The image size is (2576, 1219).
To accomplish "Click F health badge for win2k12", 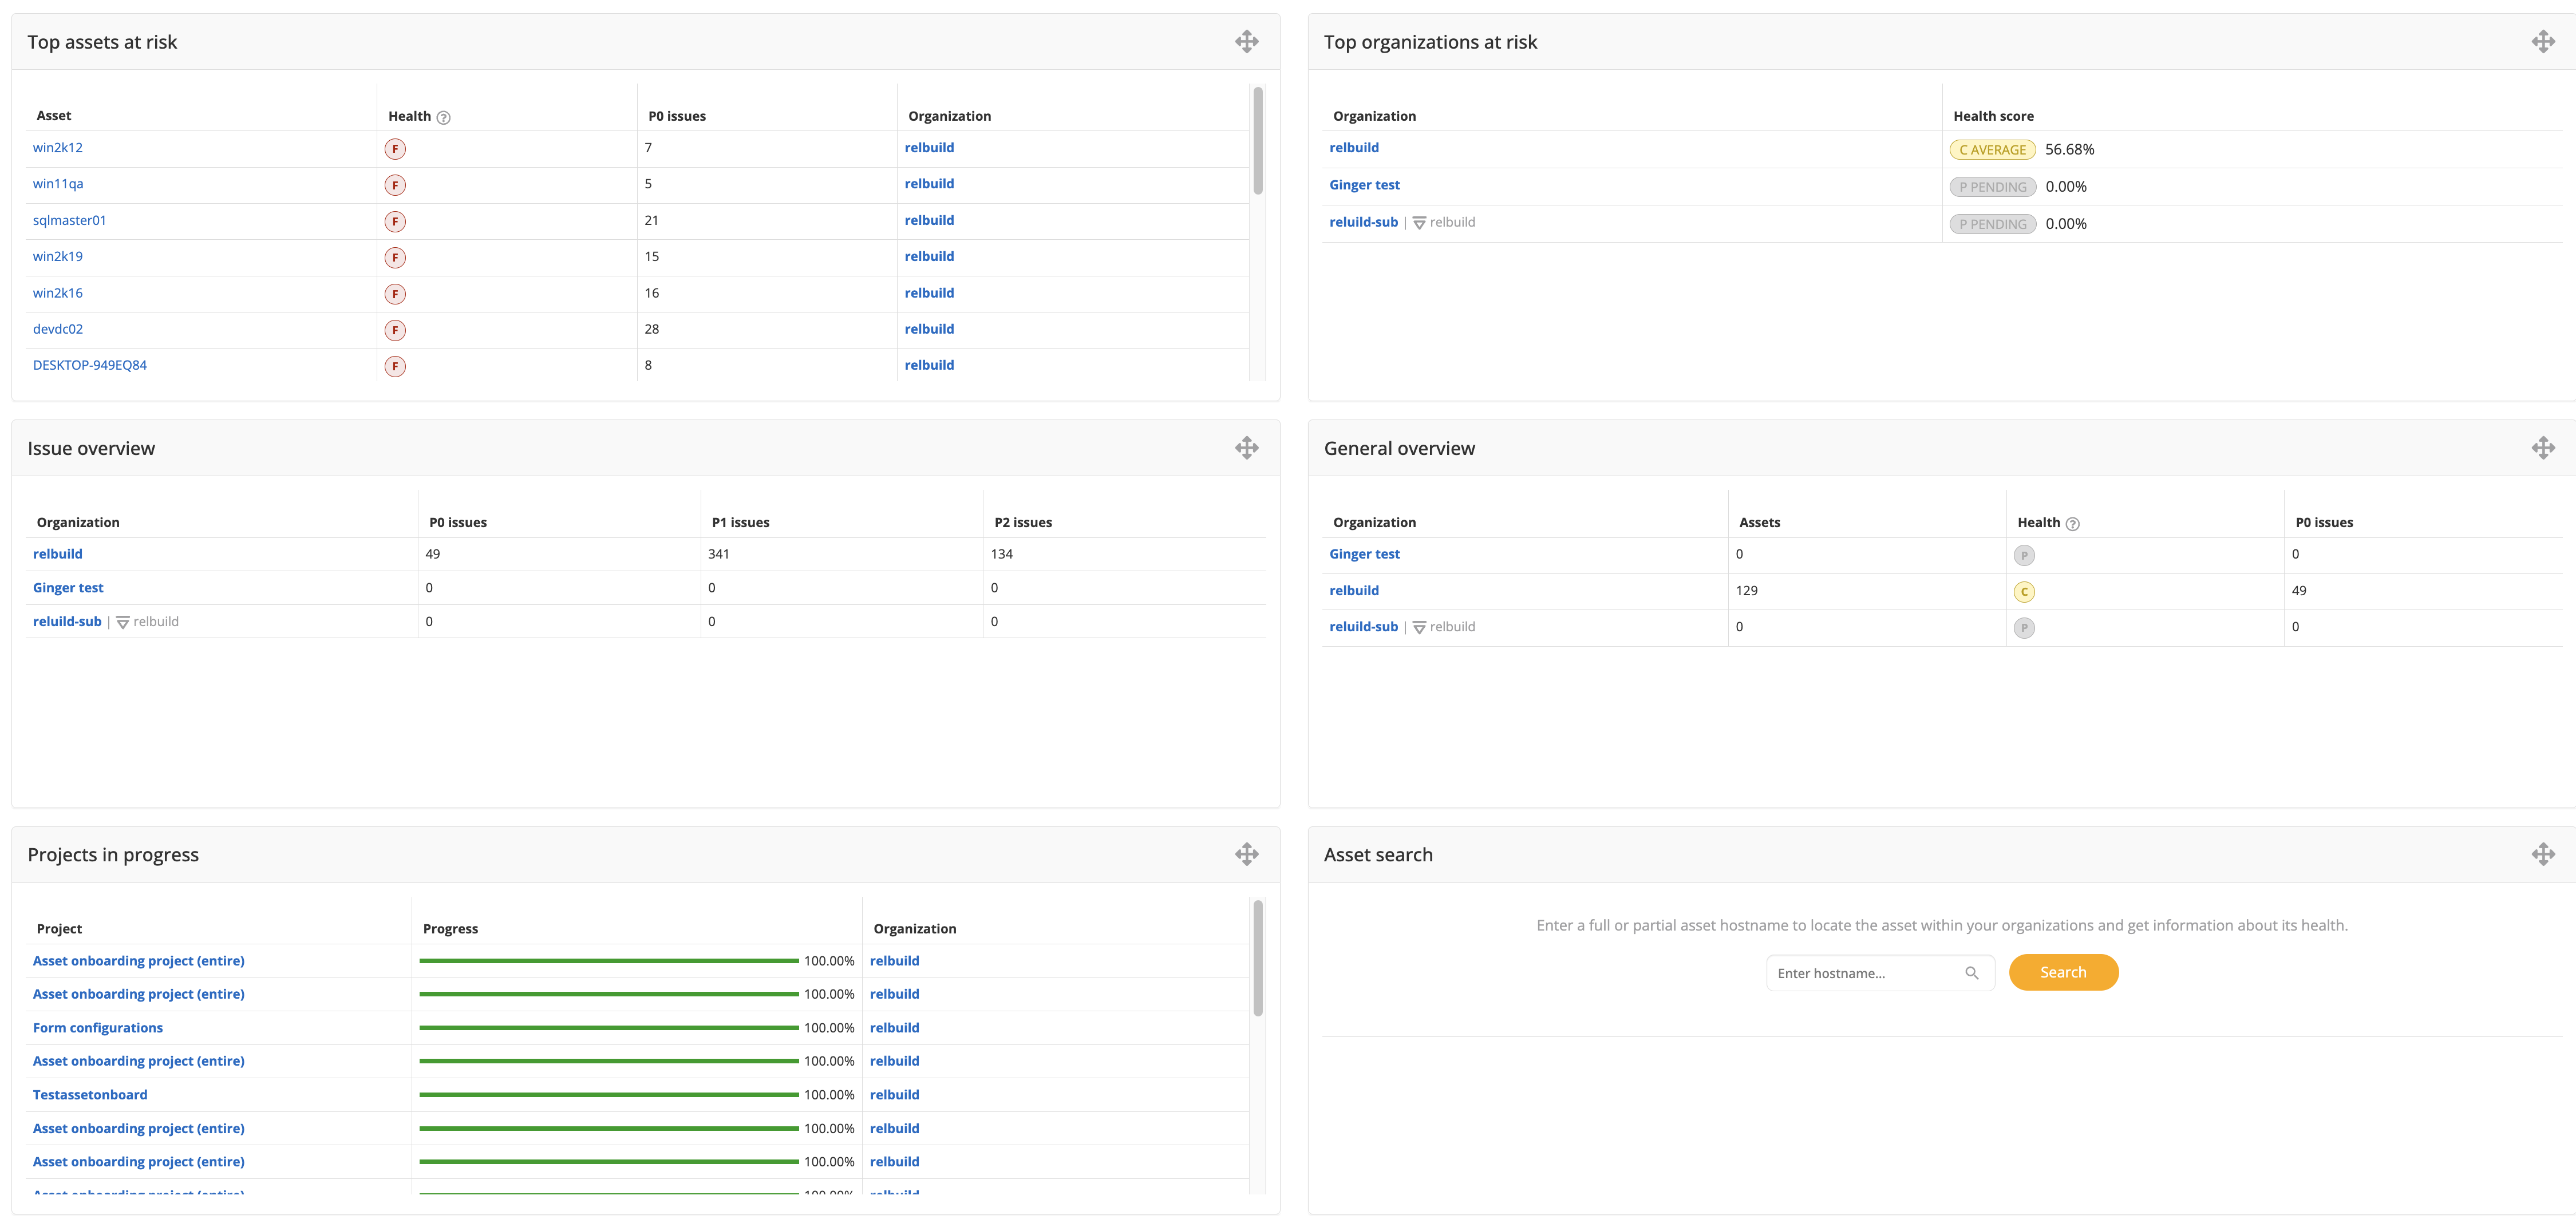I will click(x=395, y=149).
